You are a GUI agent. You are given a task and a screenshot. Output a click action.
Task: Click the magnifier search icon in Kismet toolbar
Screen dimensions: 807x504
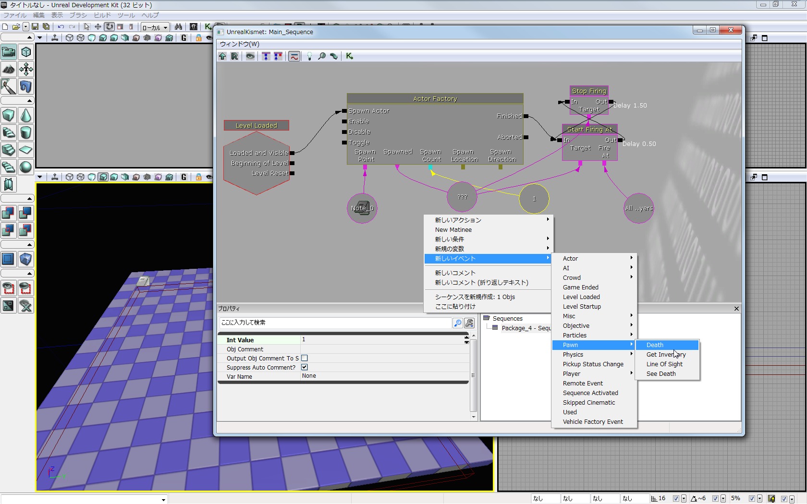point(322,57)
